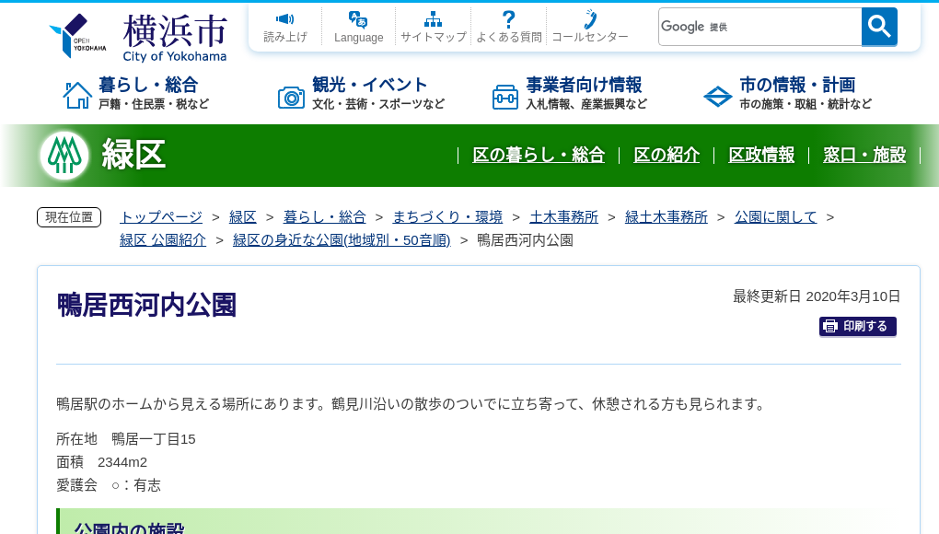Select the 観光・イベント camera icon
This screenshot has width=939, height=534.
[x=291, y=96]
